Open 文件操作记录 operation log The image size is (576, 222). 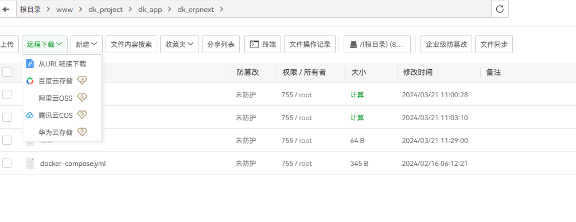coord(310,44)
